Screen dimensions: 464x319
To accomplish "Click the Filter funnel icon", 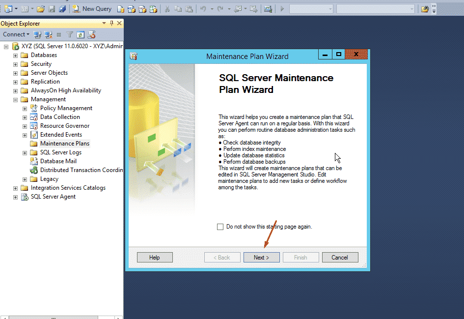I will [x=70, y=34].
